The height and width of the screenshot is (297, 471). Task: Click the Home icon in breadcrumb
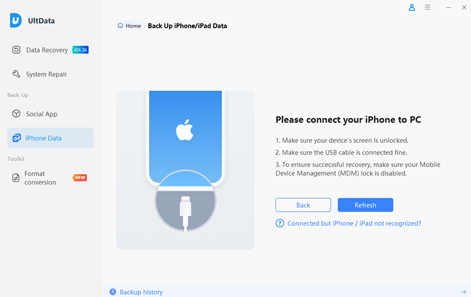click(x=121, y=26)
